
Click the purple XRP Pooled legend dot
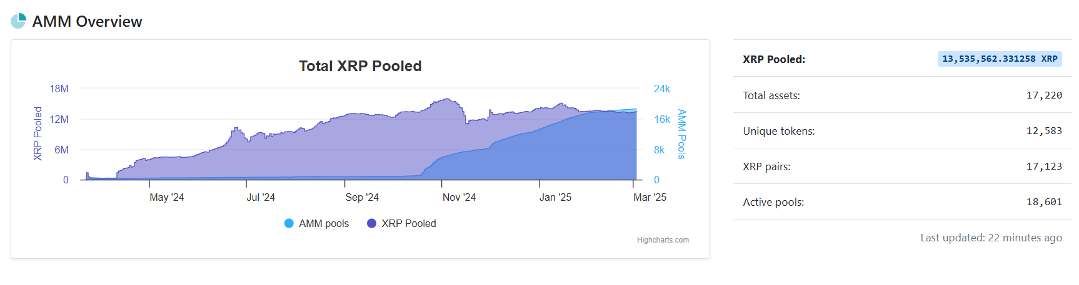click(371, 223)
